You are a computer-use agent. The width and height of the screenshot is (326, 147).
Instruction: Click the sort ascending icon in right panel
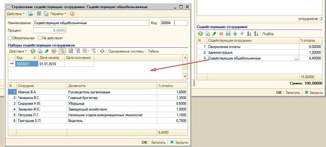click(x=249, y=34)
